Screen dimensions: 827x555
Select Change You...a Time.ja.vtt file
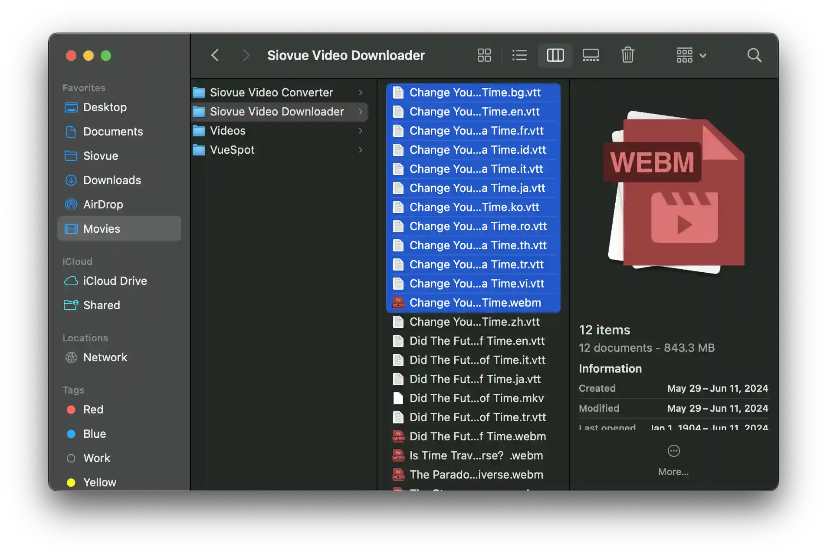point(473,188)
